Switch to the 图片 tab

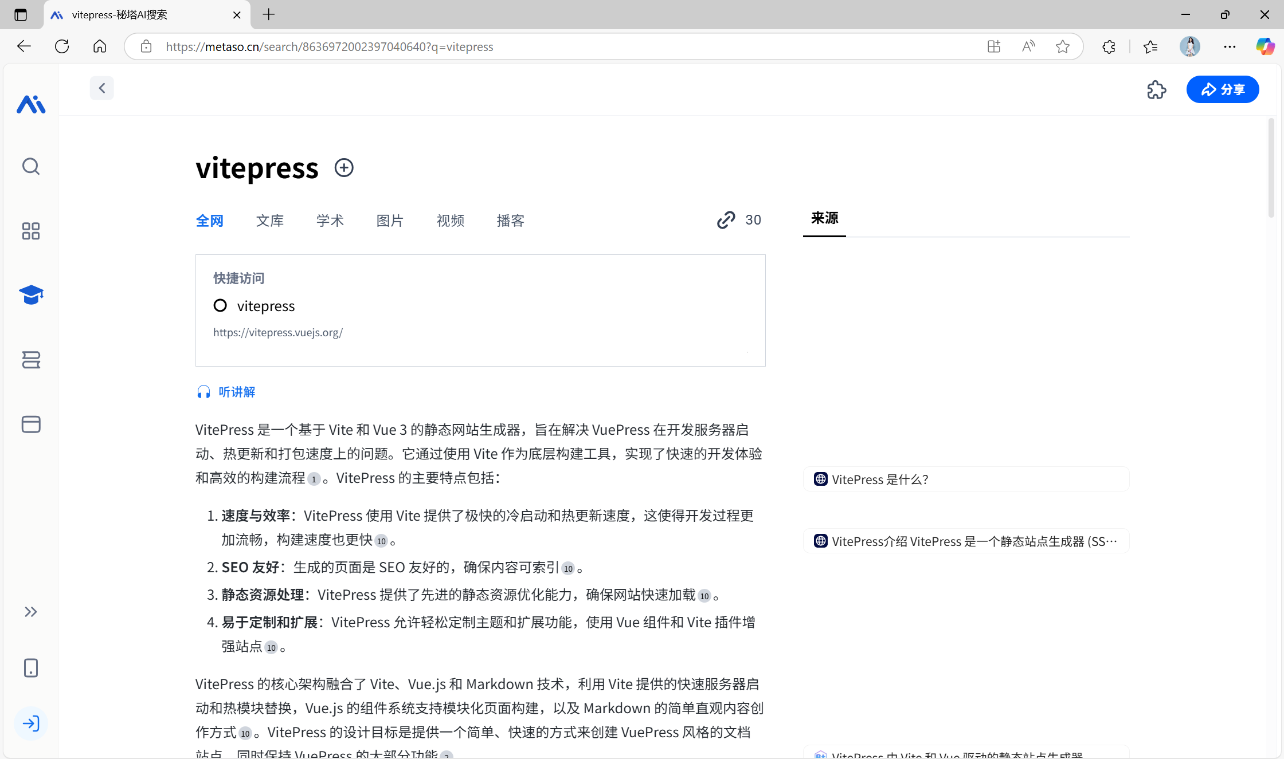pos(390,221)
